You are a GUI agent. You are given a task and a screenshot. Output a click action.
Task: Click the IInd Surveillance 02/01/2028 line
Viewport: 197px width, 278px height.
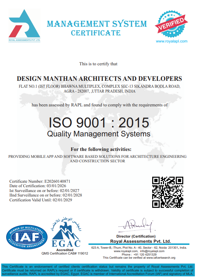45,195
